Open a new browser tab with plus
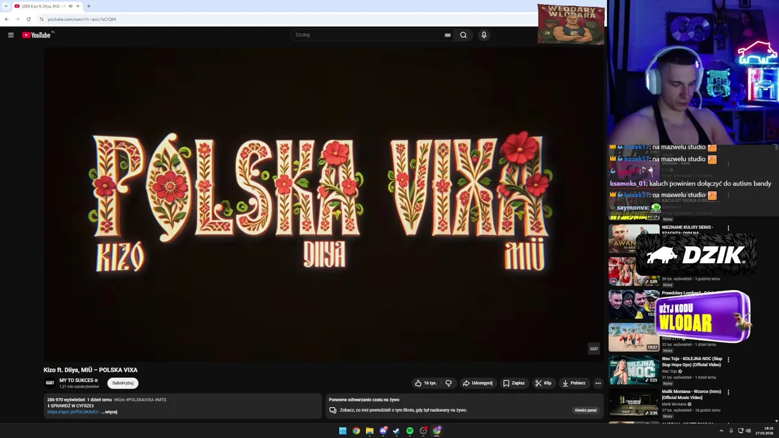This screenshot has width=779, height=438. click(x=89, y=6)
